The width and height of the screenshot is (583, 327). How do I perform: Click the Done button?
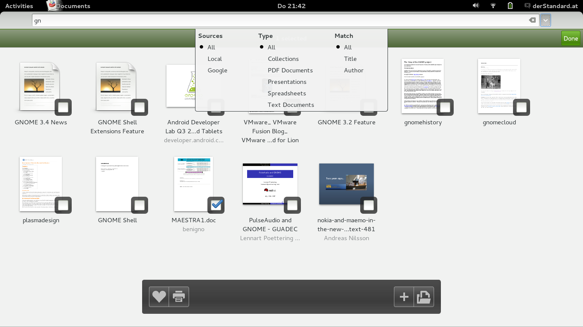coord(571,38)
